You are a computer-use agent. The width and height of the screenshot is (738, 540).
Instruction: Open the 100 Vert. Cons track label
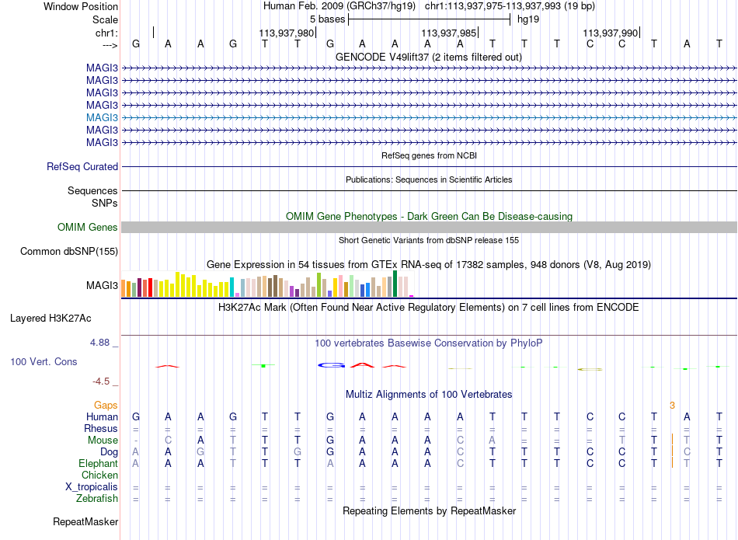pyautogui.click(x=44, y=361)
